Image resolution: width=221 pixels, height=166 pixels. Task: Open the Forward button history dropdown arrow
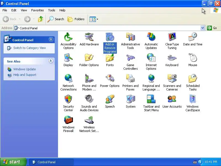[x=34, y=19]
